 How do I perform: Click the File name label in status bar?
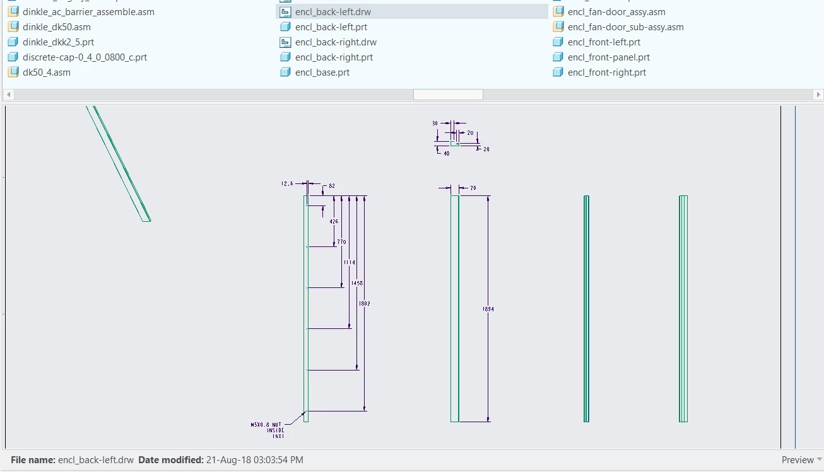tap(33, 460)
